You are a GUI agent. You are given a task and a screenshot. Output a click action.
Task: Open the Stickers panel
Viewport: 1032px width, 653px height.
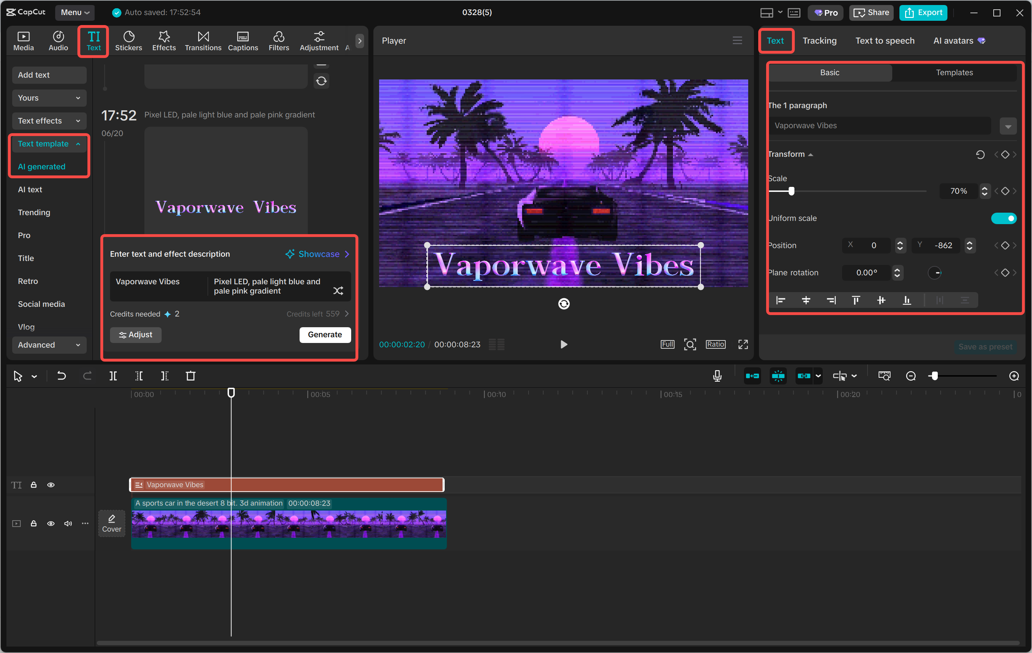coord(128,41)
